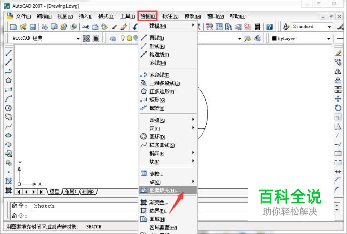
Task: Open the 窗口(W) menu
Action: pyautogui.click(x=215, y=16)
